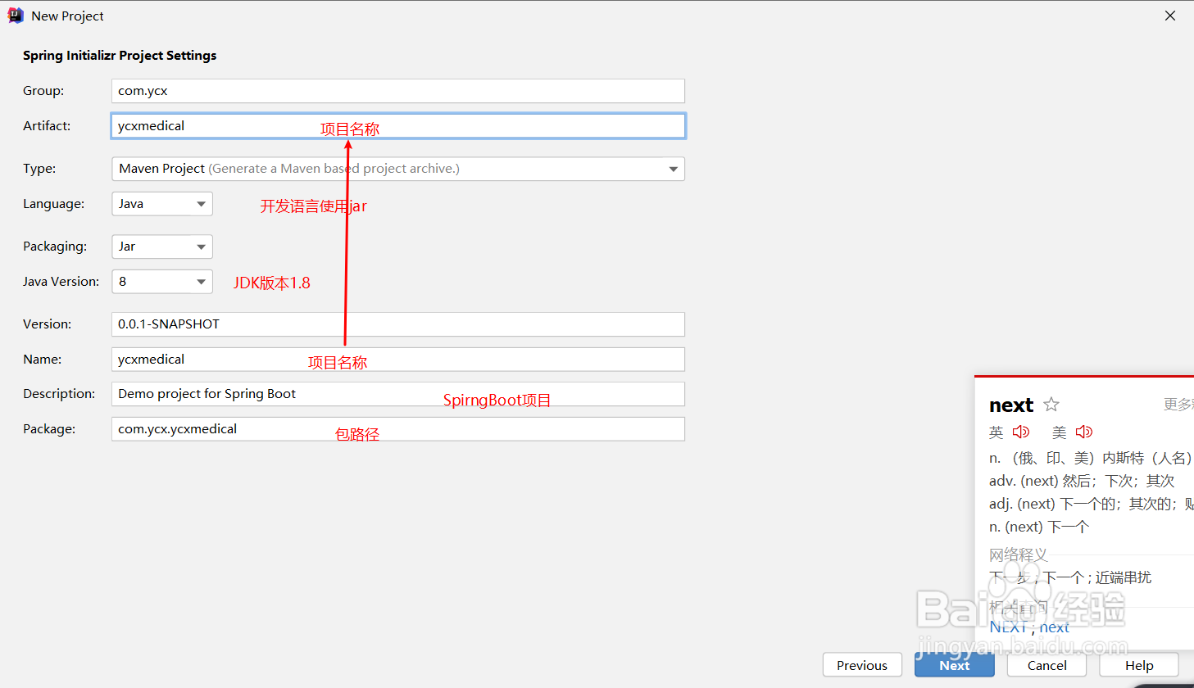The width and height of the screenshot is (1194, 688).
Task: Click the Group input field
Action: [x=397, y=91]
